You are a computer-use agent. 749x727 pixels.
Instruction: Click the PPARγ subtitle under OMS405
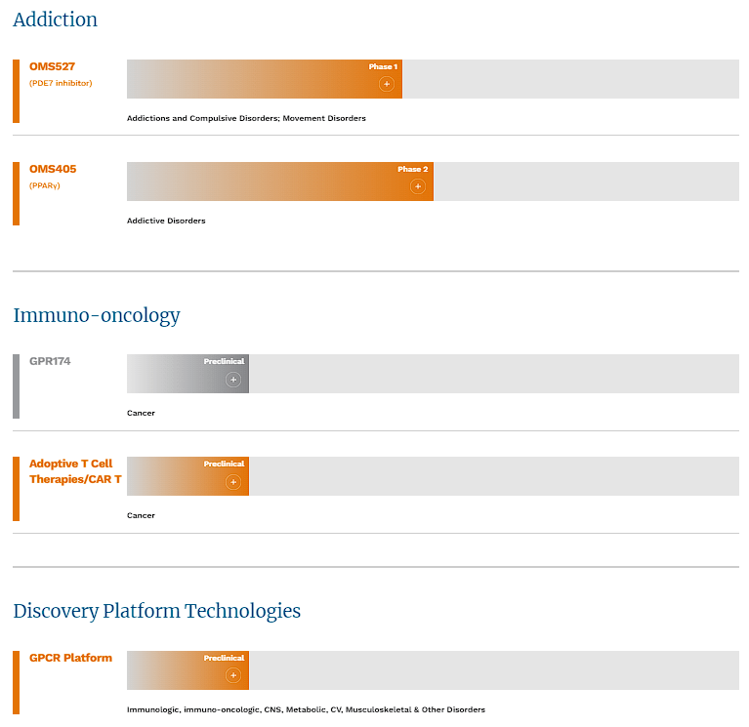(45, 185)
